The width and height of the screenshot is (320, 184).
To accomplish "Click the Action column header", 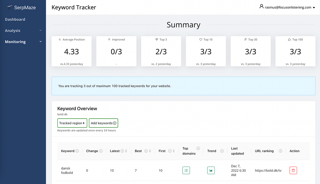I will tap(295, 151).
